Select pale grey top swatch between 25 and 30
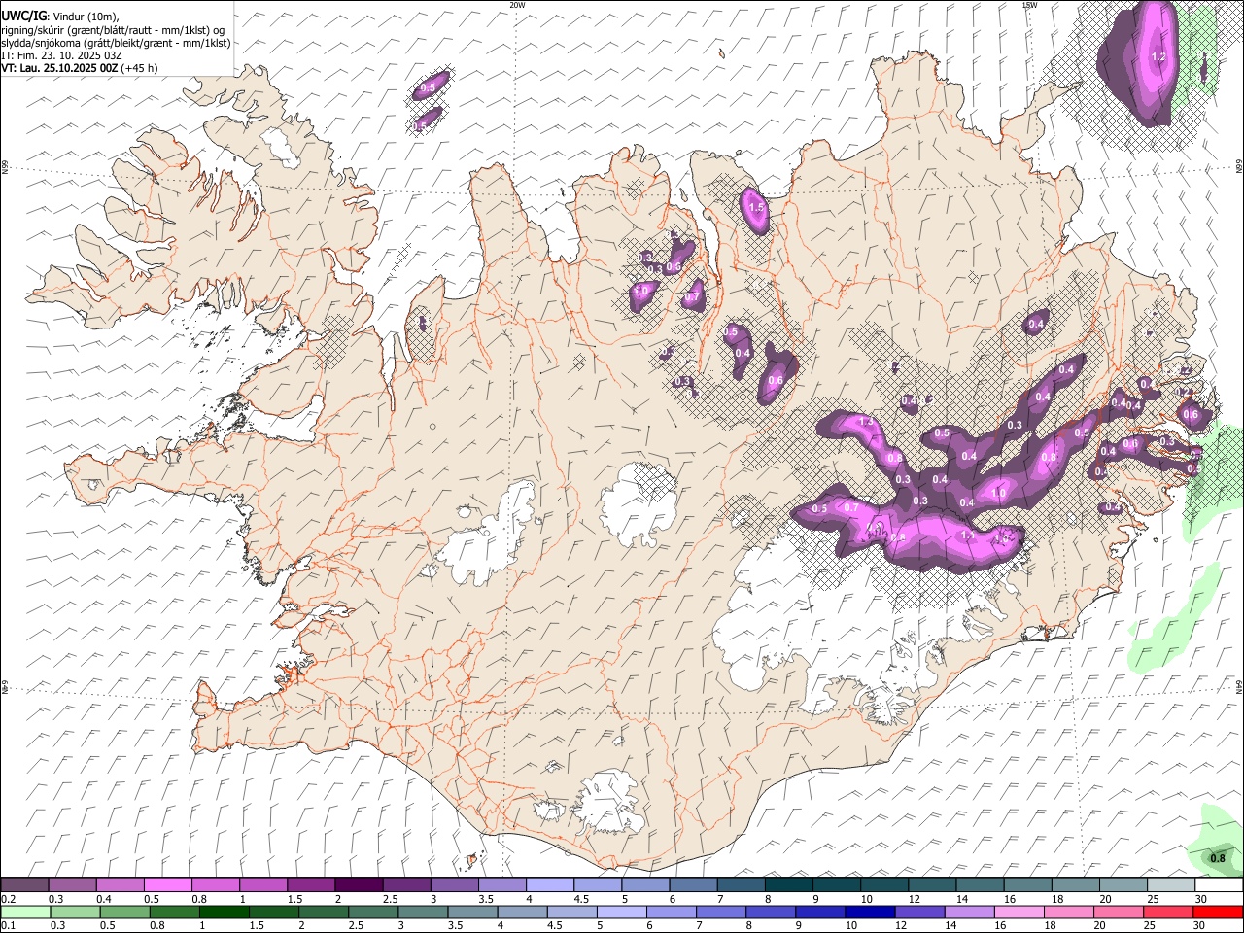 1171,884
